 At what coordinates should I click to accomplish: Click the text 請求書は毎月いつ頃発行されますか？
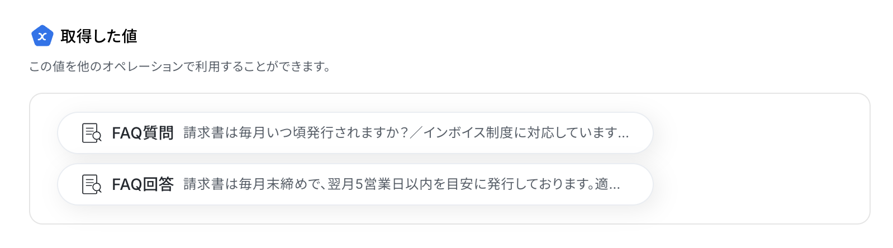coord(296,133)
